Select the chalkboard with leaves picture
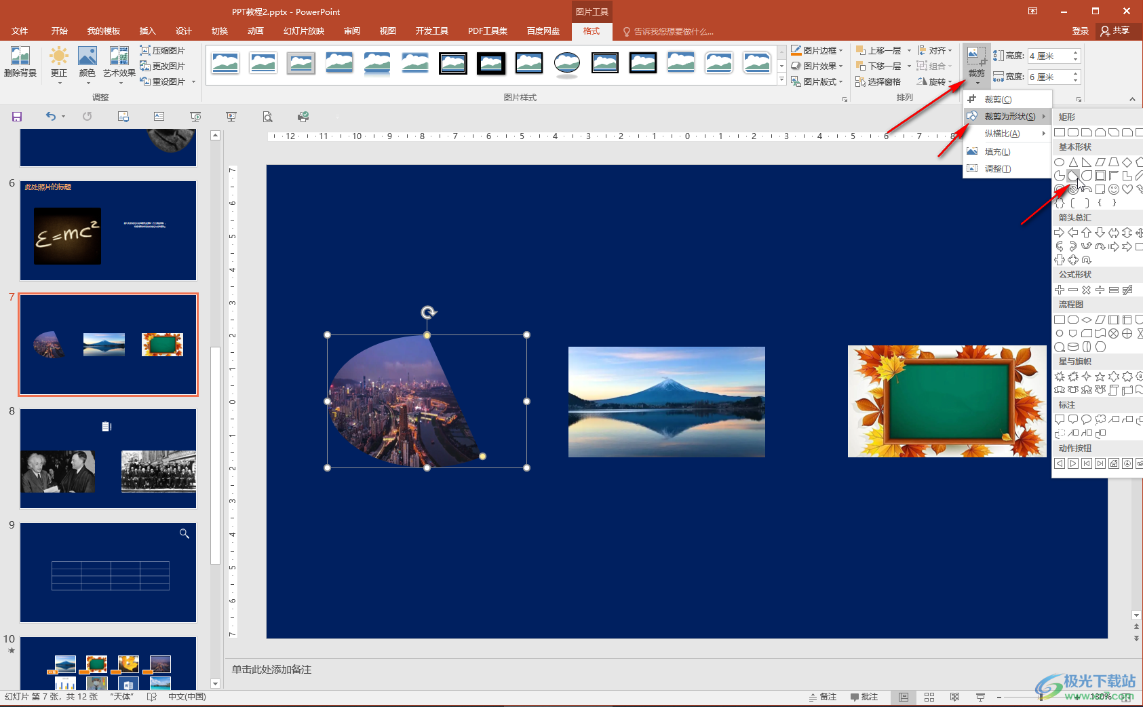1143x707 pixels. coord(947,401)
